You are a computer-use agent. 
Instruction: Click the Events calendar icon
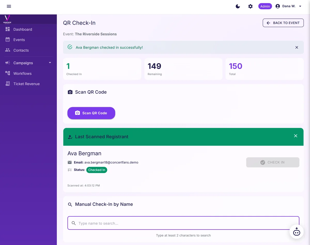8,40
